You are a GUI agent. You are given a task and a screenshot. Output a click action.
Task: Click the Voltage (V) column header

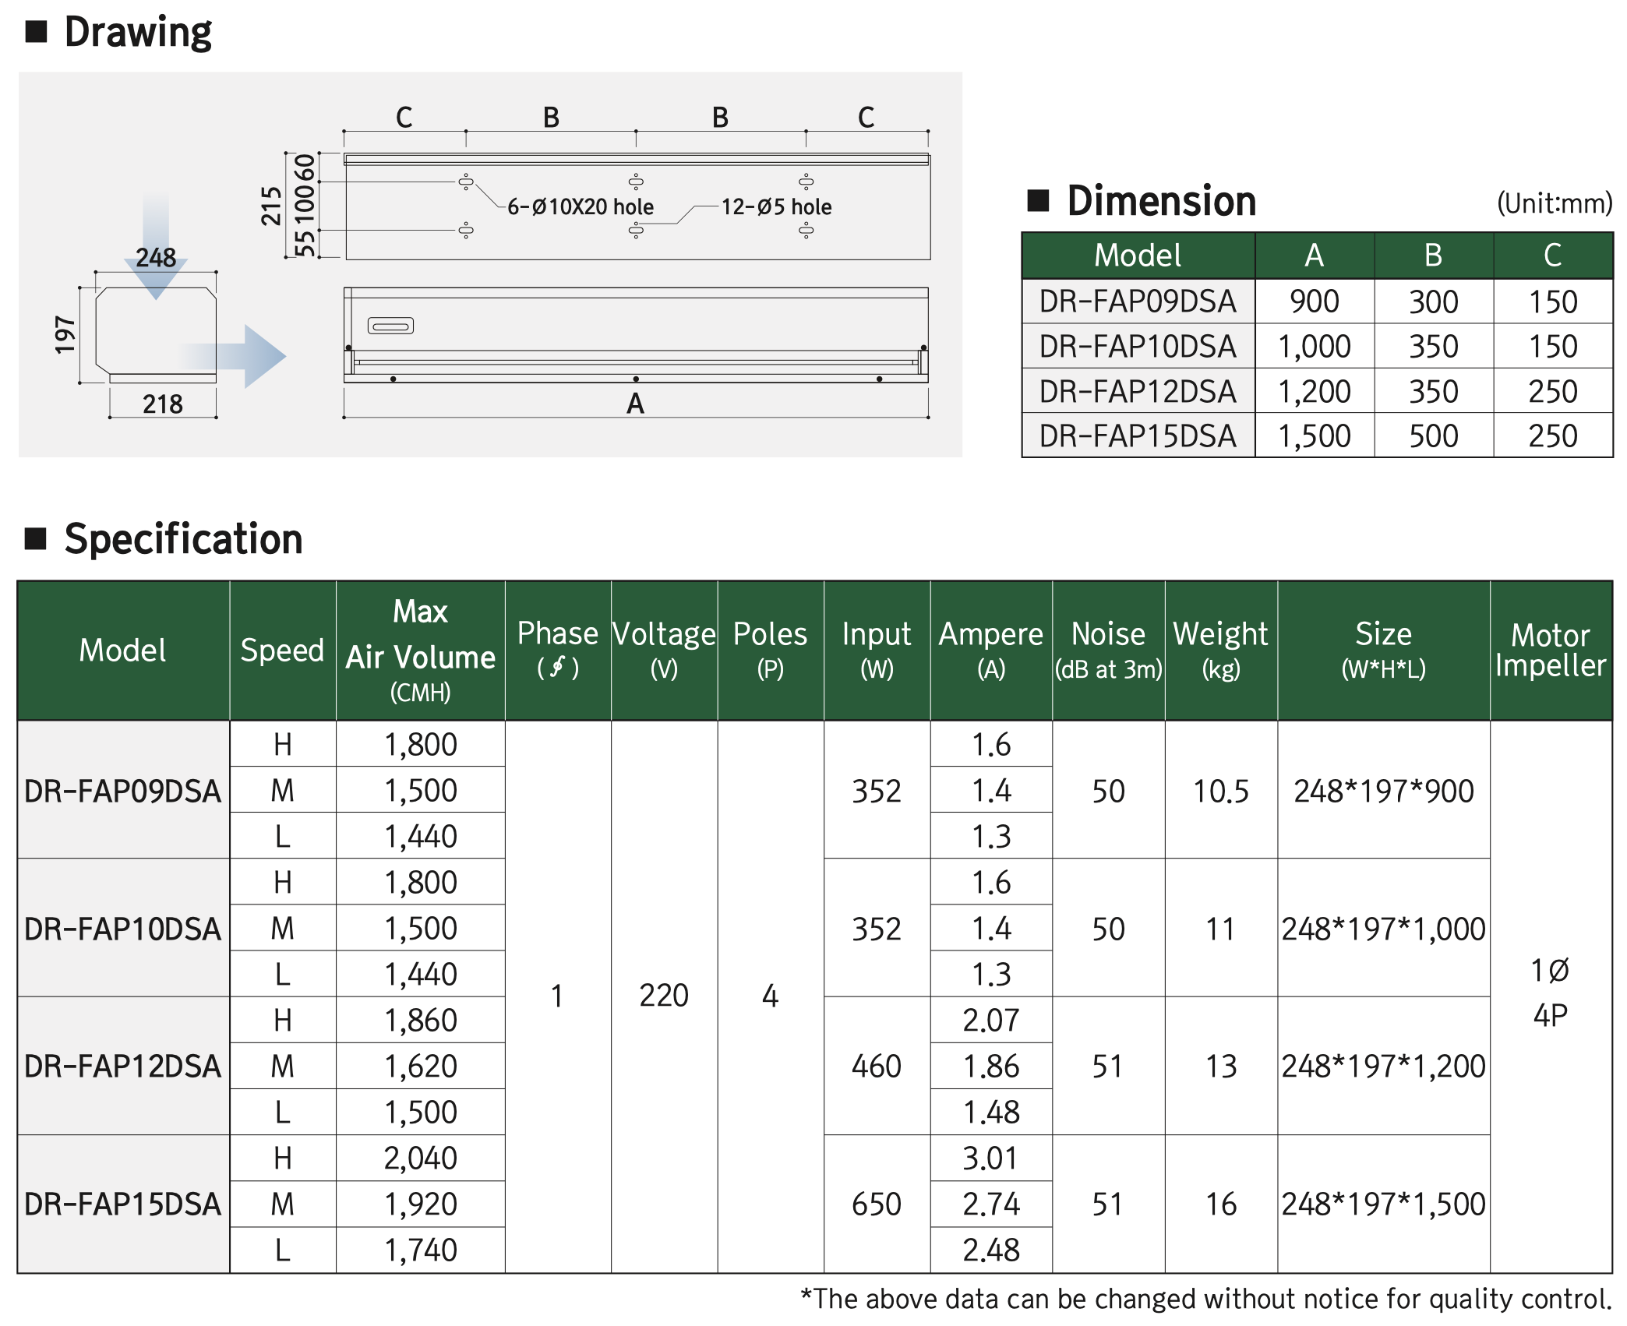pyautogui.click(x=664, y=650)
